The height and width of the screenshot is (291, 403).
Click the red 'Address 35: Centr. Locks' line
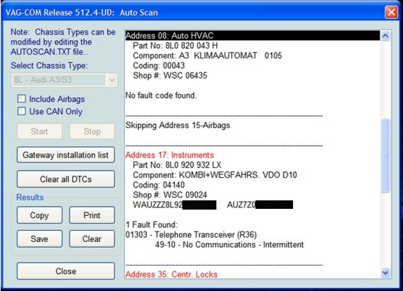pyautogui.click(x=171, y=274)
